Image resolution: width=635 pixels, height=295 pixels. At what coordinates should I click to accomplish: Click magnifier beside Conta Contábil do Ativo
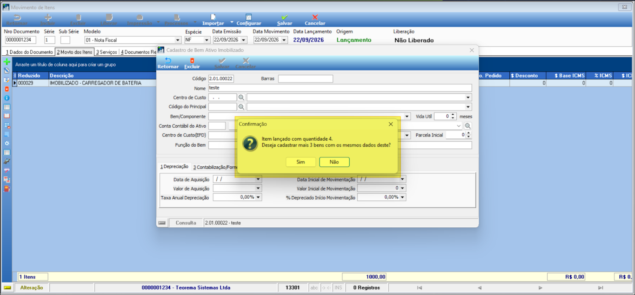pos(468,126)
